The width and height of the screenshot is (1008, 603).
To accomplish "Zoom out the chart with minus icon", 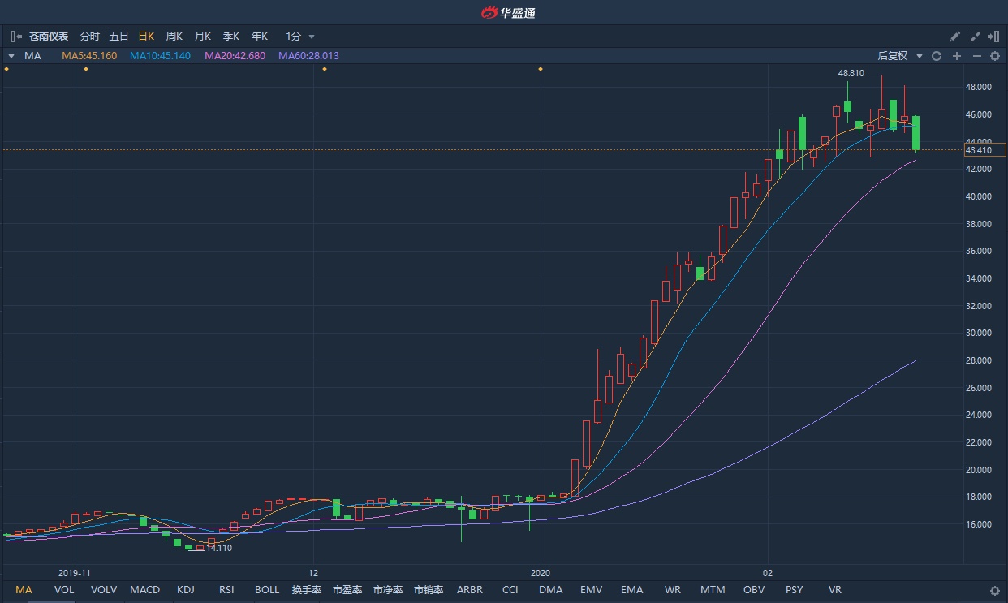I will coord(976,56).
